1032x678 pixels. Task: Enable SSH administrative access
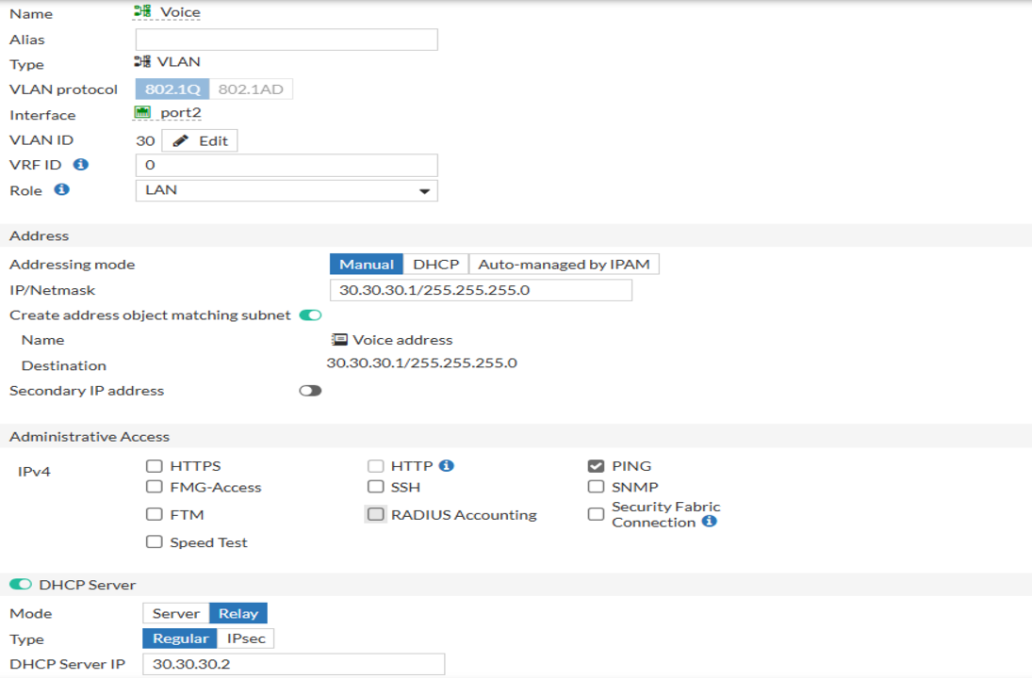pos(375,486)
